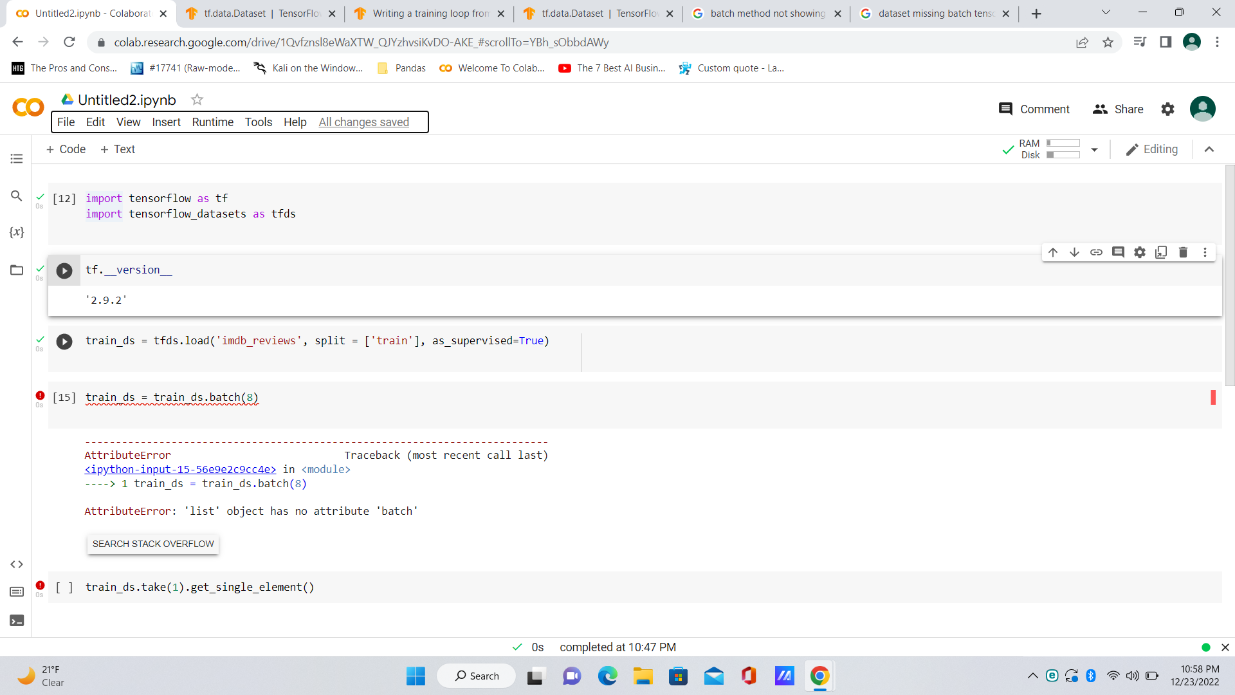
Task: Open the Tools menu
Action: point(258,122)
